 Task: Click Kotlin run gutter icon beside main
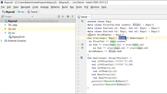(82, 58)
